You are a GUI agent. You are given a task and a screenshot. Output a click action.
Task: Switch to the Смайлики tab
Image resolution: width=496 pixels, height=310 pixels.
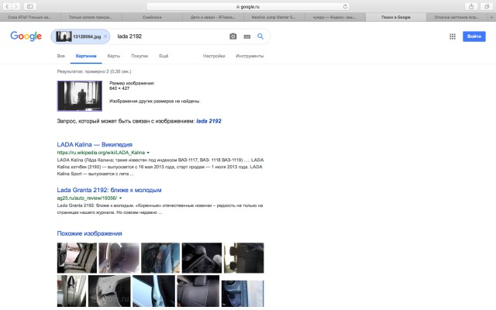tap(152, 17)
